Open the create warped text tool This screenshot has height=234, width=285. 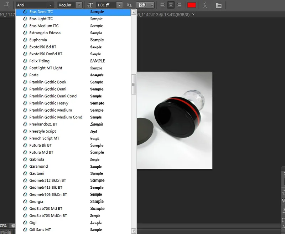(x=205, y=5)
